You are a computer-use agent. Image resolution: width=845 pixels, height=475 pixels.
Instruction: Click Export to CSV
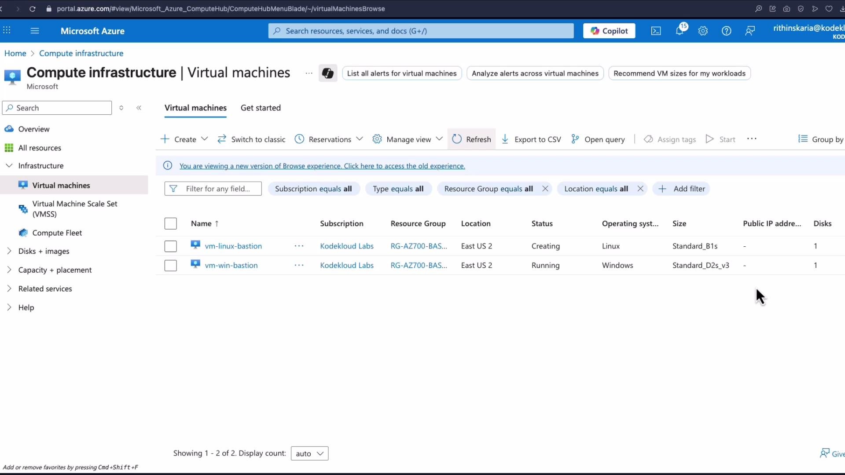tap(531, 139)
